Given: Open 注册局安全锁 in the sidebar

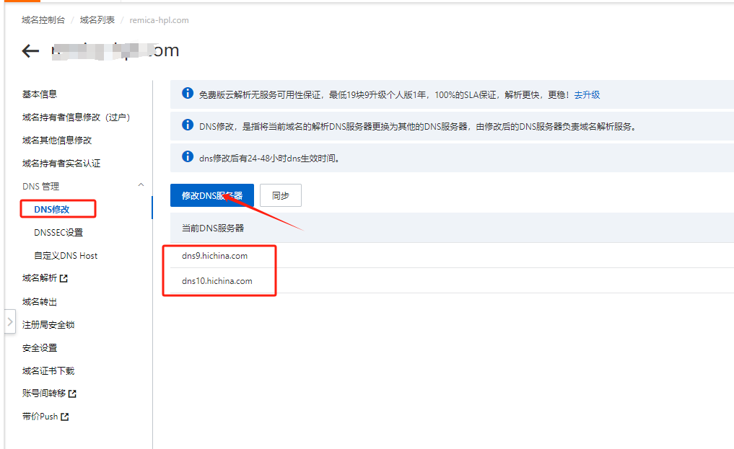Looking at the screenshot, I should 48,324.
